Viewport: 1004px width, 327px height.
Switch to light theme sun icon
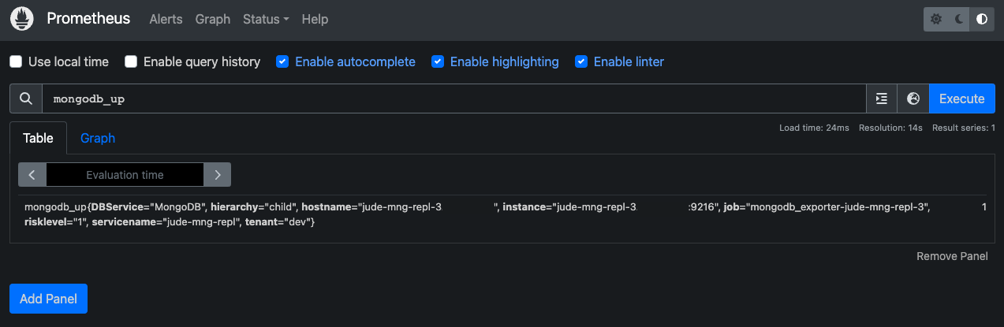936,20
